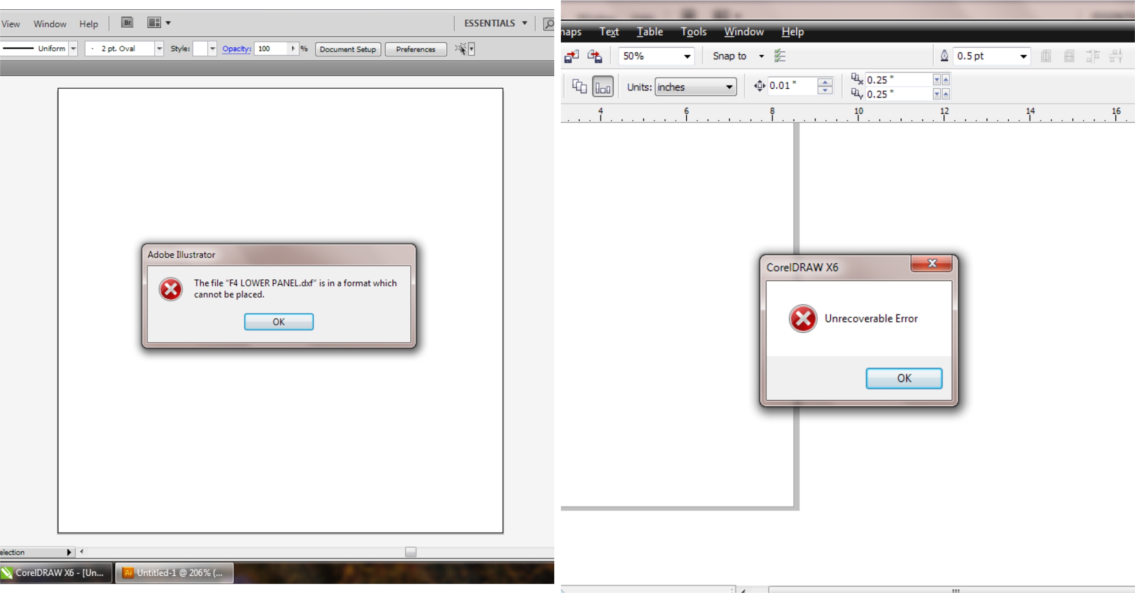Click the Adobe Bridge (Br) icon
The image size is (1135, 593).
pos(127,23)
